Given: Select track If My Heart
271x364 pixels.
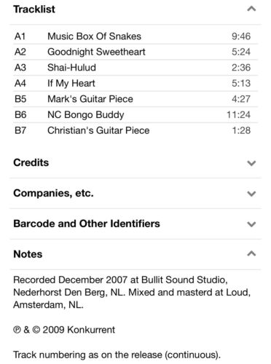Looking at the screenshot, I should point(71,83).
